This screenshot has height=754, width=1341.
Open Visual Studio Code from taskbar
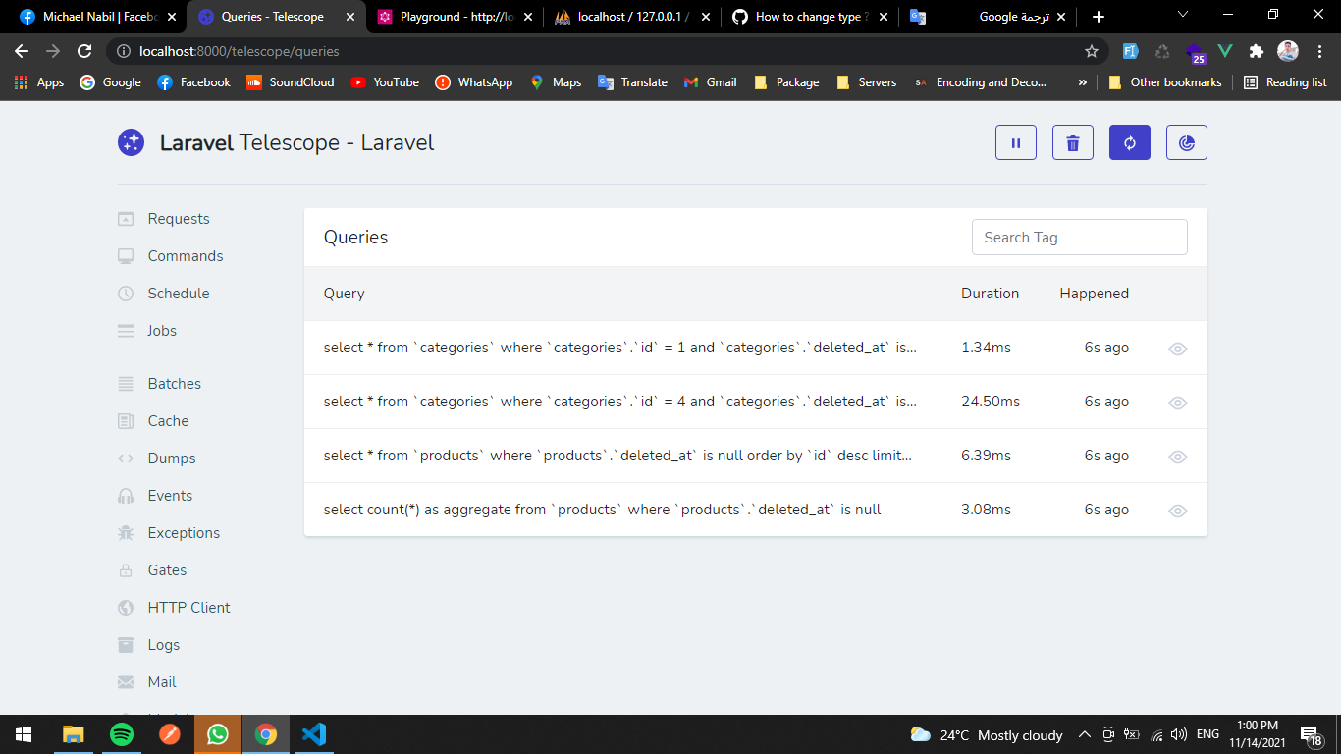click(x=314, y=734)
